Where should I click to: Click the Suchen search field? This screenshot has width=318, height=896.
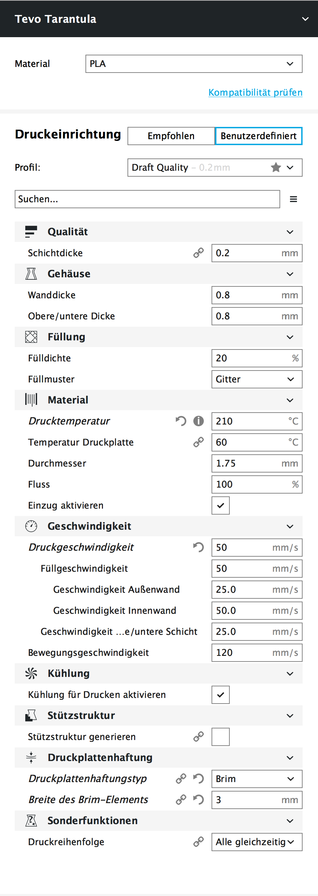147,199
